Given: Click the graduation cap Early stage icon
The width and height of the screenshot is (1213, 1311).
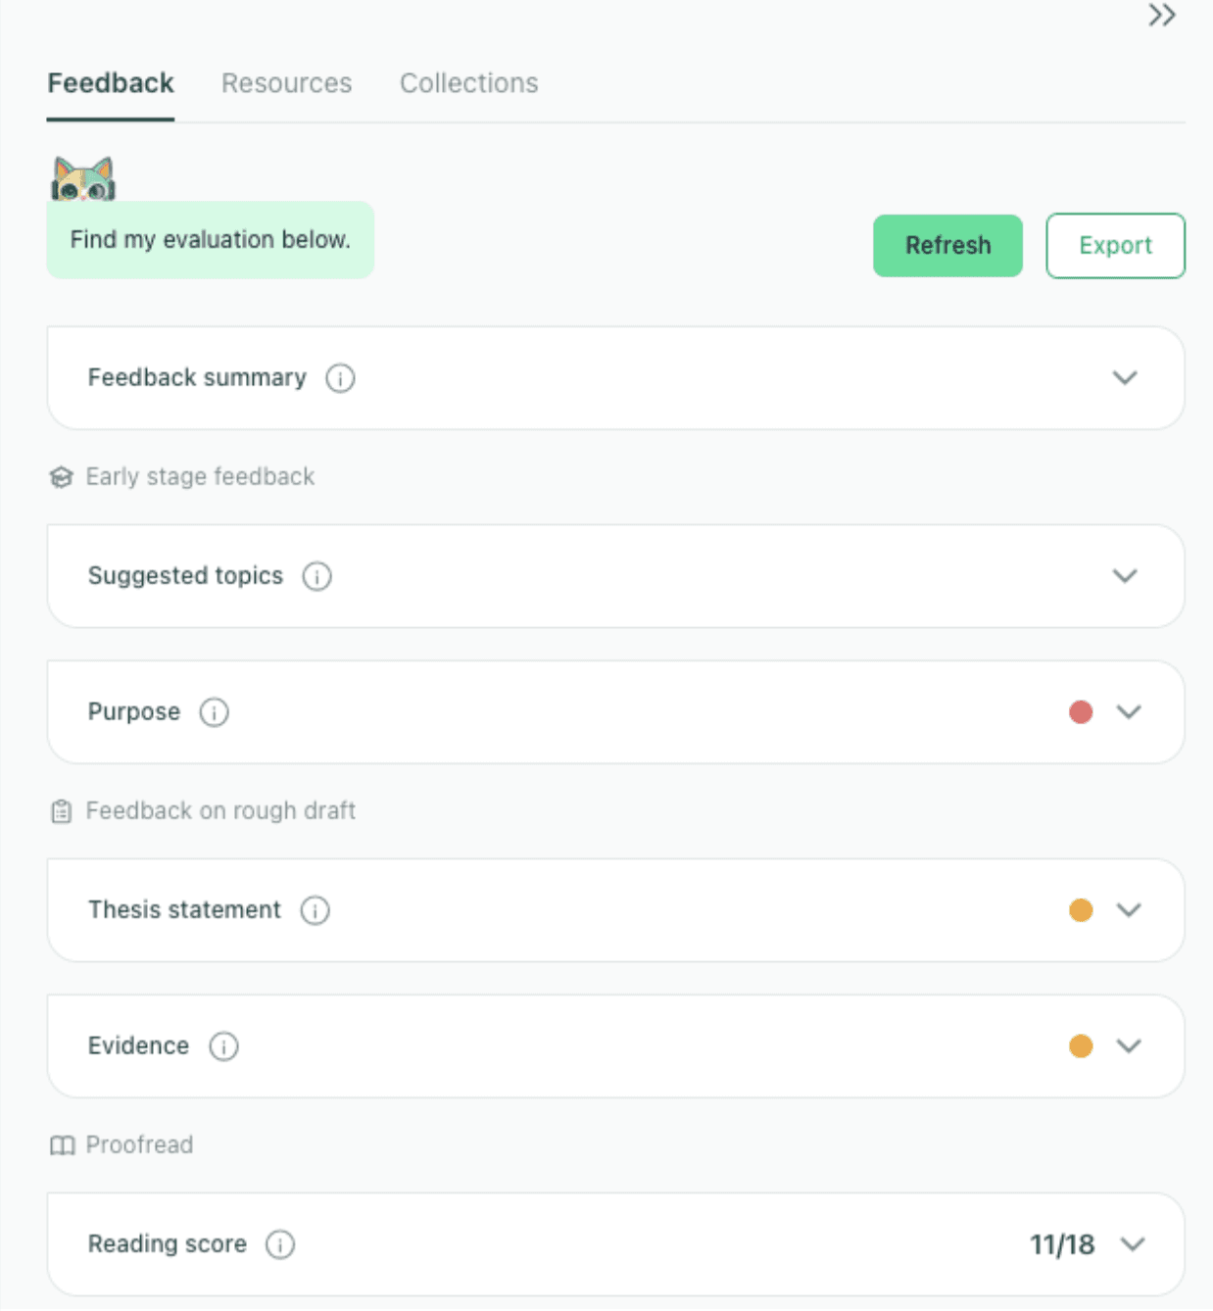Looking at the screenshot, I should pyautogui.click(x=62, y=477).
